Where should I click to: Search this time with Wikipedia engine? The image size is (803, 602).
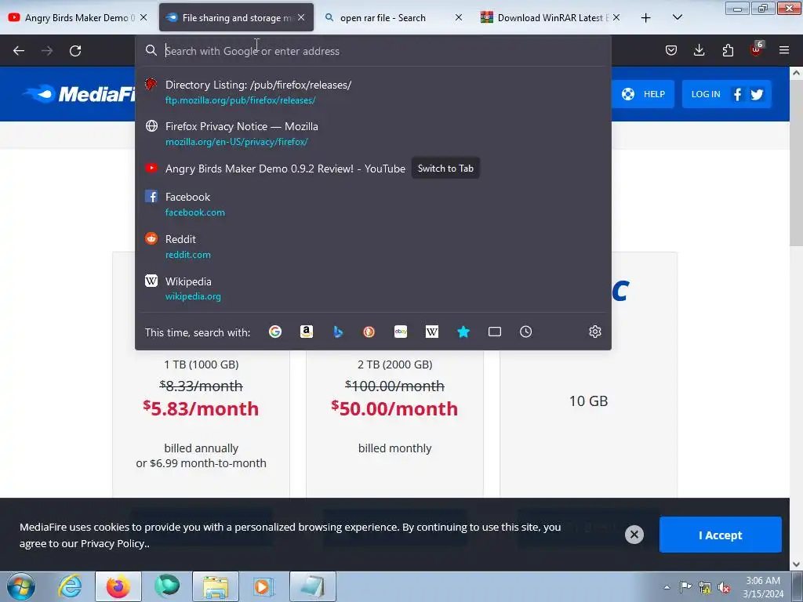coord(432,332)
